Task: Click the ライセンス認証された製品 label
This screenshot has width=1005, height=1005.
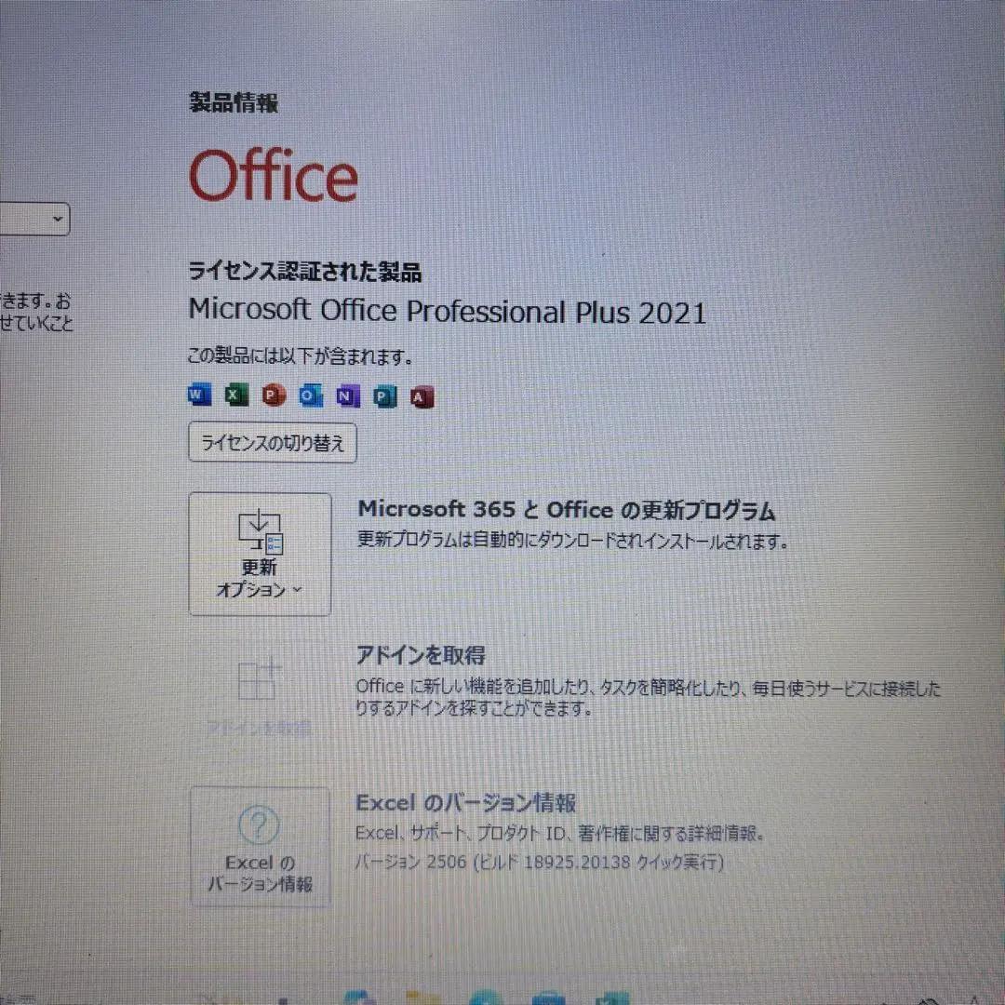Action: pos(305,272)
